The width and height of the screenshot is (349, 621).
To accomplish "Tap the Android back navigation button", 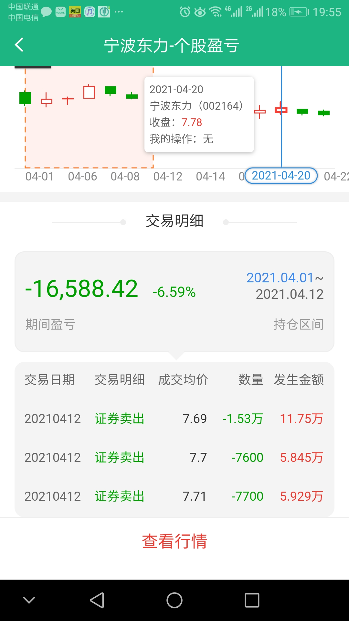I will pyautogui.click(x=97, y=600).
